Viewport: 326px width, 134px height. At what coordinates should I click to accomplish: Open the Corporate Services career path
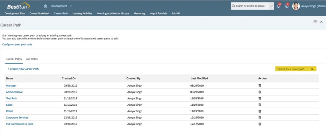pyautogui.click(x=17, y=117)
